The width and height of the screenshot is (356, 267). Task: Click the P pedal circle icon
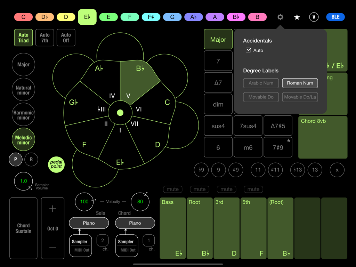point(15,159)
